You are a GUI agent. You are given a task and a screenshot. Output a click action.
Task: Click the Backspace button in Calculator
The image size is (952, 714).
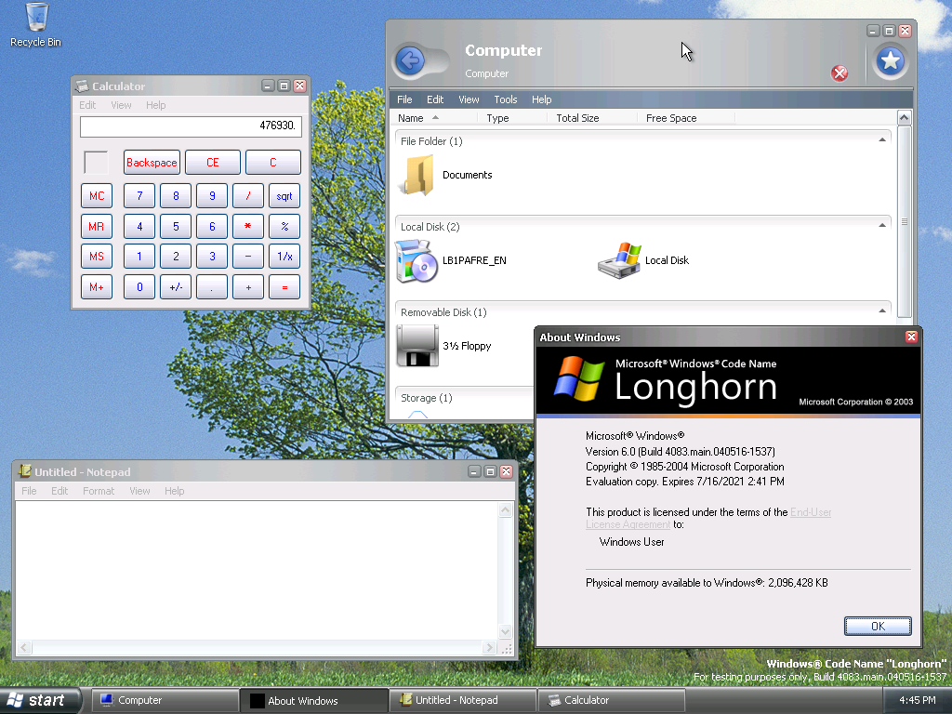(x=152, y=163)
